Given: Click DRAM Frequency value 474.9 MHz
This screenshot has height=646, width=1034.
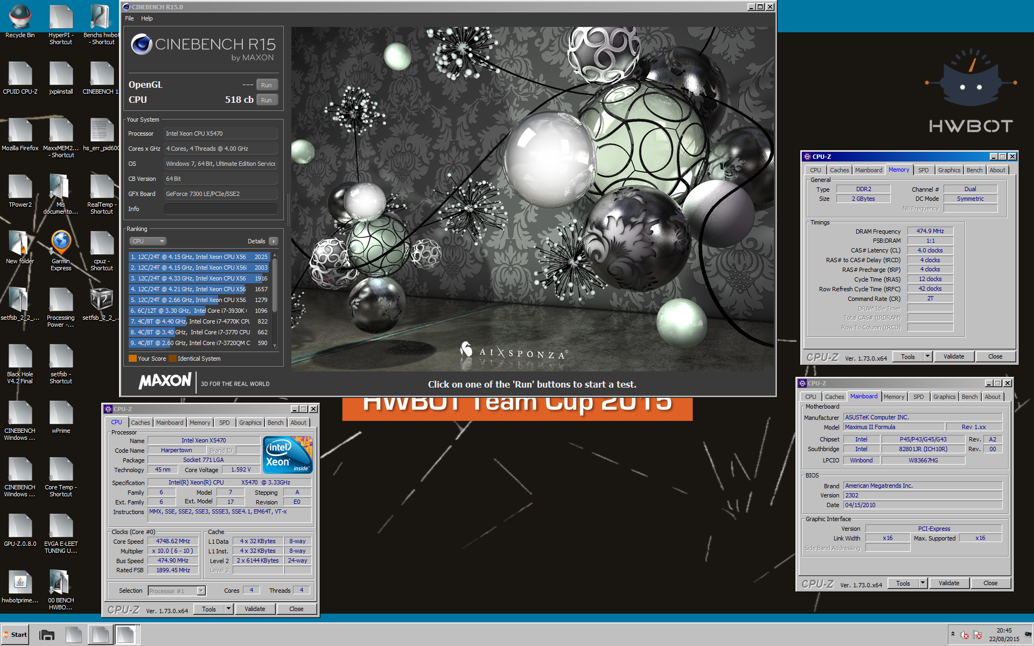Looking at the screenshot, I should [930, 231].
